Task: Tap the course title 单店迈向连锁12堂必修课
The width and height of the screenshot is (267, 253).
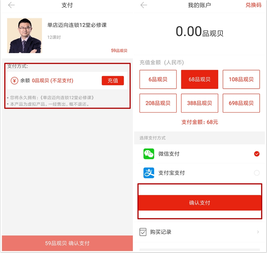Action: pyautogui.click(x=77, y=25)
